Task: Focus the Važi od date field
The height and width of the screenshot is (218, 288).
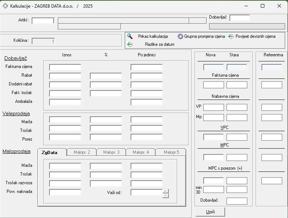Action: click(146, 192)
